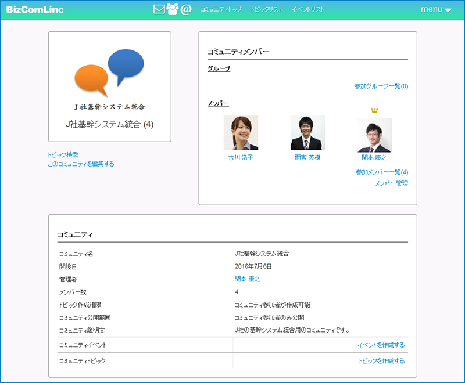Click 古川 浩子 profile photo
This screenshot has width=465, height=383.
pyautogui.click(x=241, y=133)
